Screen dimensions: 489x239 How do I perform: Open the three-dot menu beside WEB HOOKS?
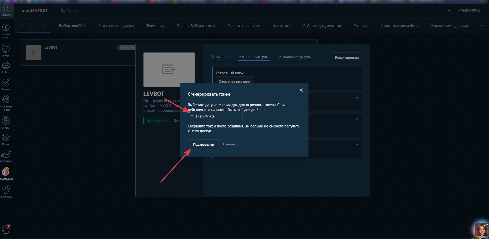click(448, 11)
